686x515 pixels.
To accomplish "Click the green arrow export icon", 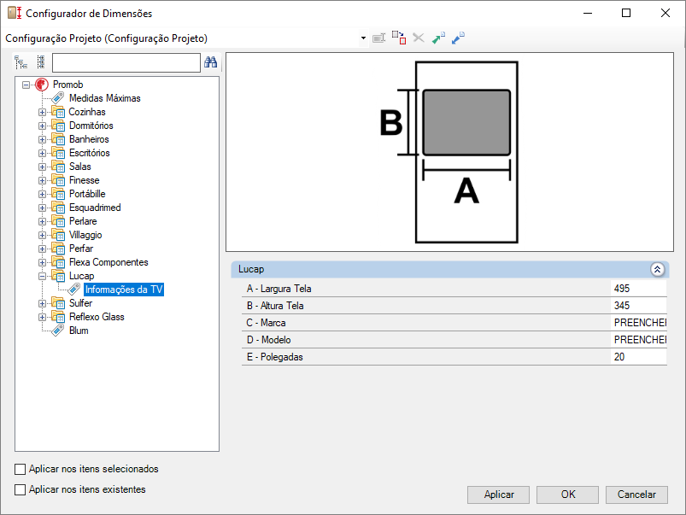I will pyautogui.click(x=438, y=38).
